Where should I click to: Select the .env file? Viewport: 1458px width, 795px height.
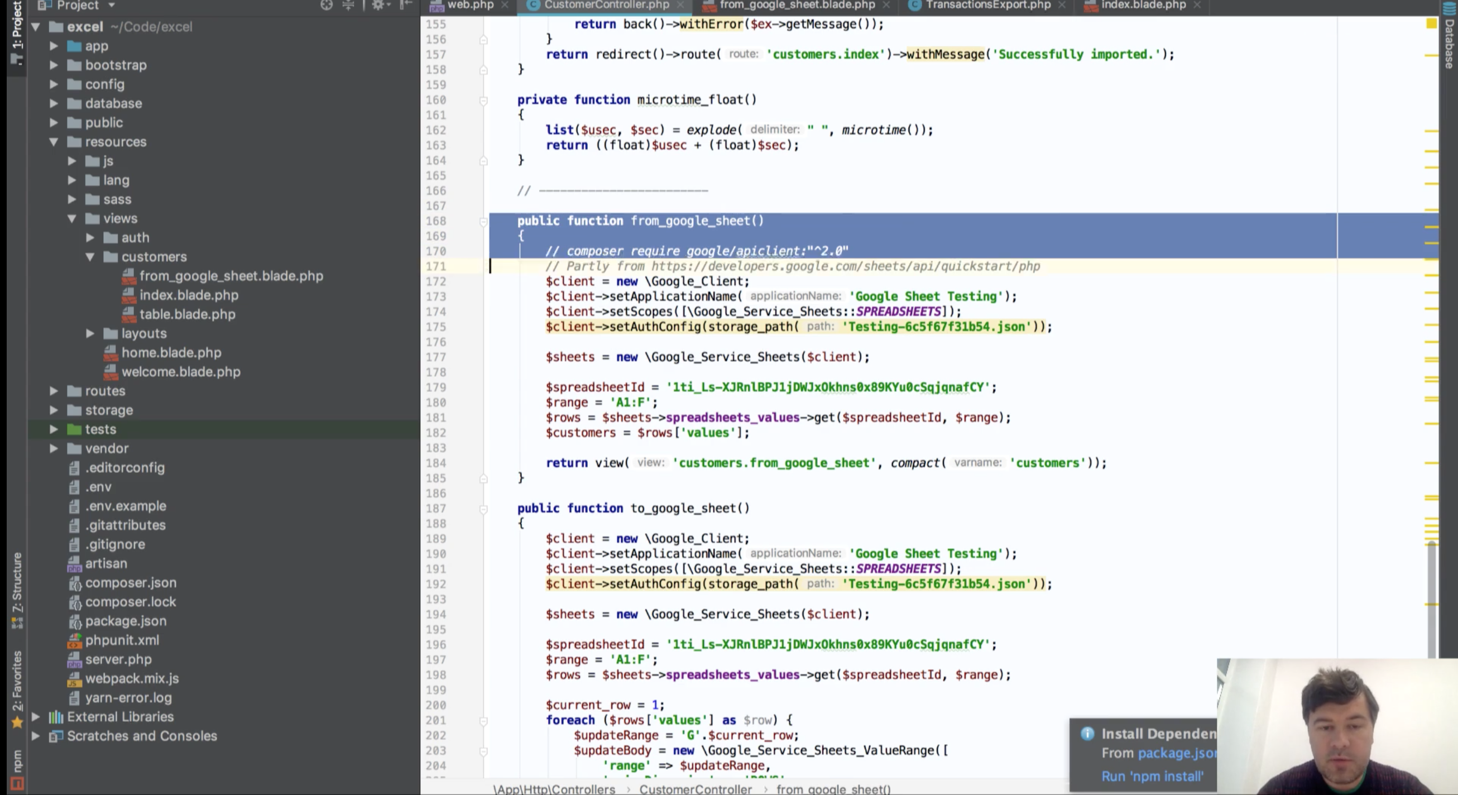[x=98, y=487]
